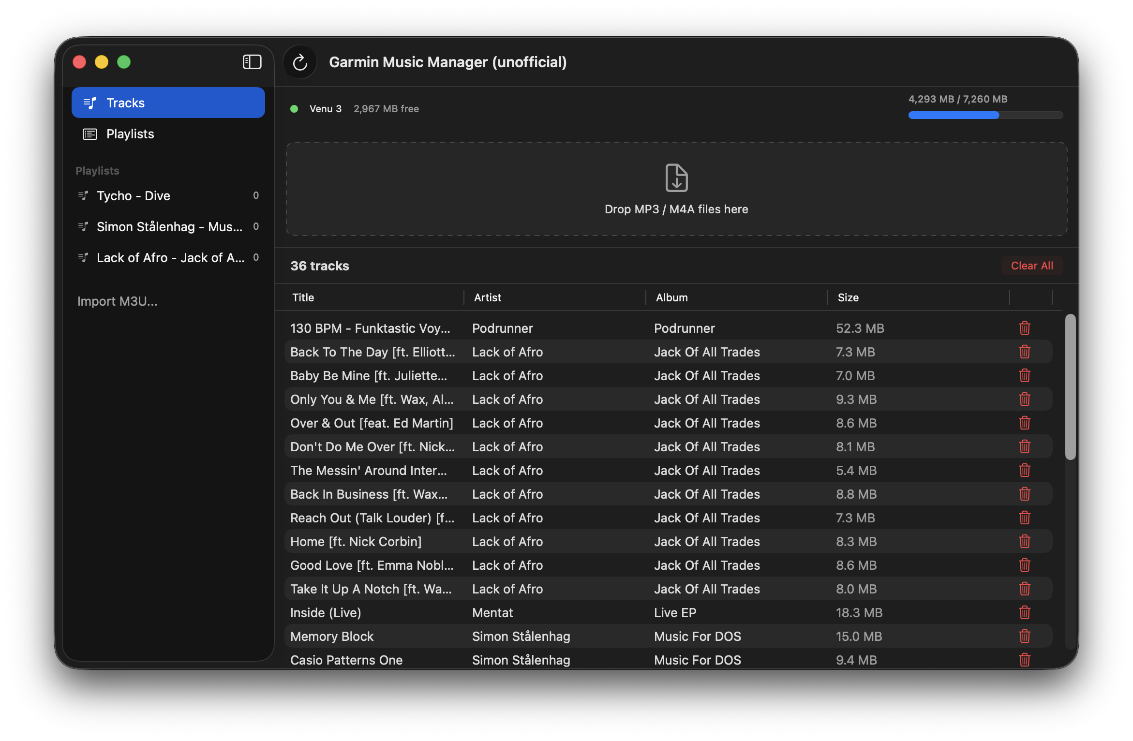Delete the Inside (Live) track
Screen dimensions: 1133x741
click(1024, 612)
